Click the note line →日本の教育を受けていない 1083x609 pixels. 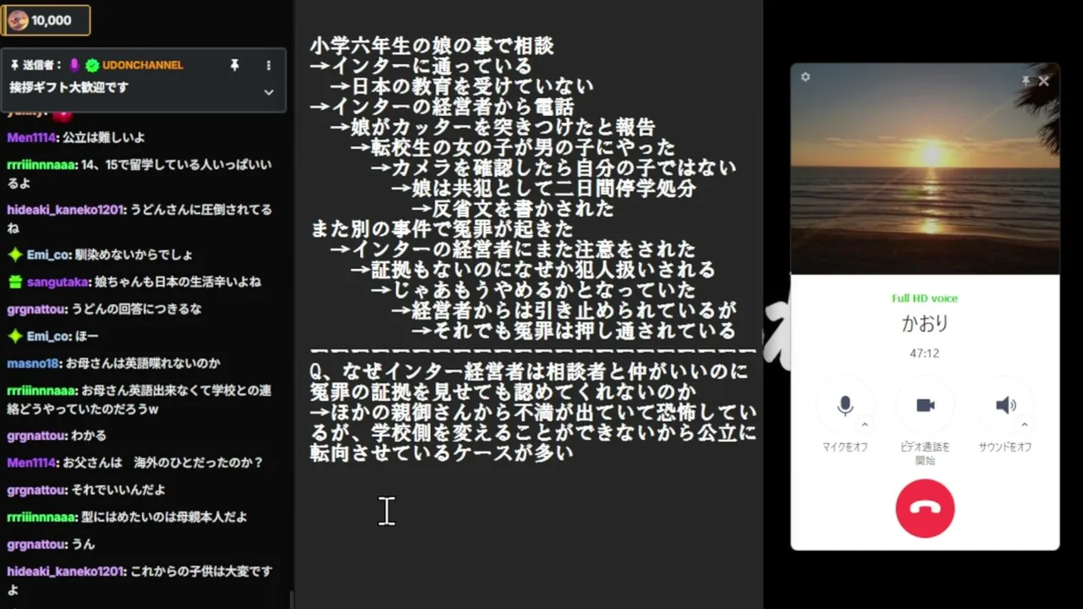coord(462,86)
